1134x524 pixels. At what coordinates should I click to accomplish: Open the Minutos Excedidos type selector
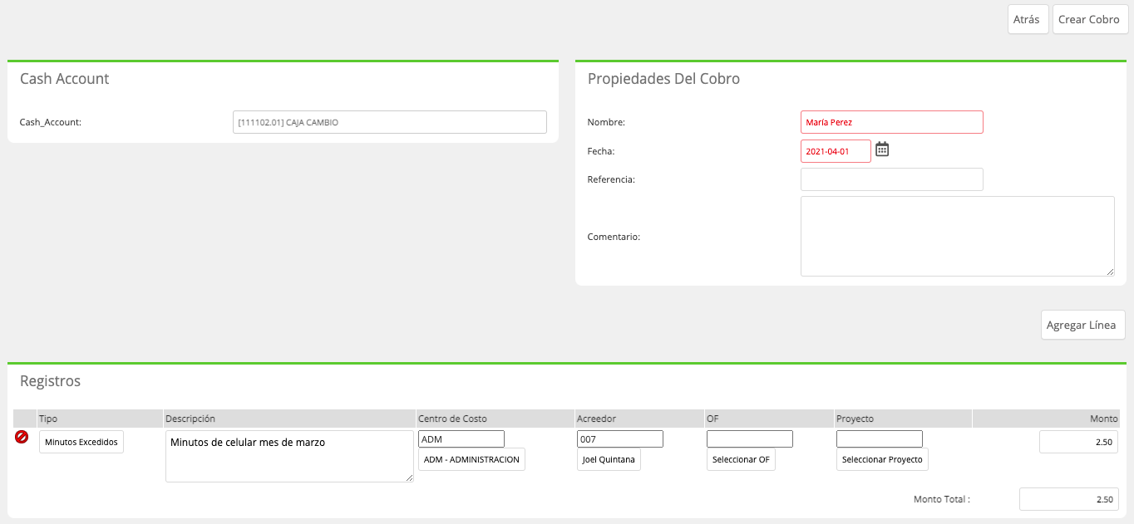81,442
